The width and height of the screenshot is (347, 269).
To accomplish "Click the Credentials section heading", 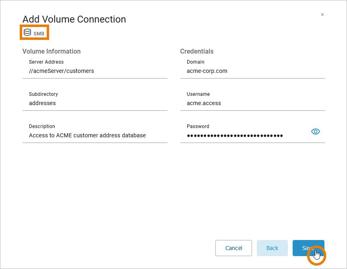I will click(197, 52).
